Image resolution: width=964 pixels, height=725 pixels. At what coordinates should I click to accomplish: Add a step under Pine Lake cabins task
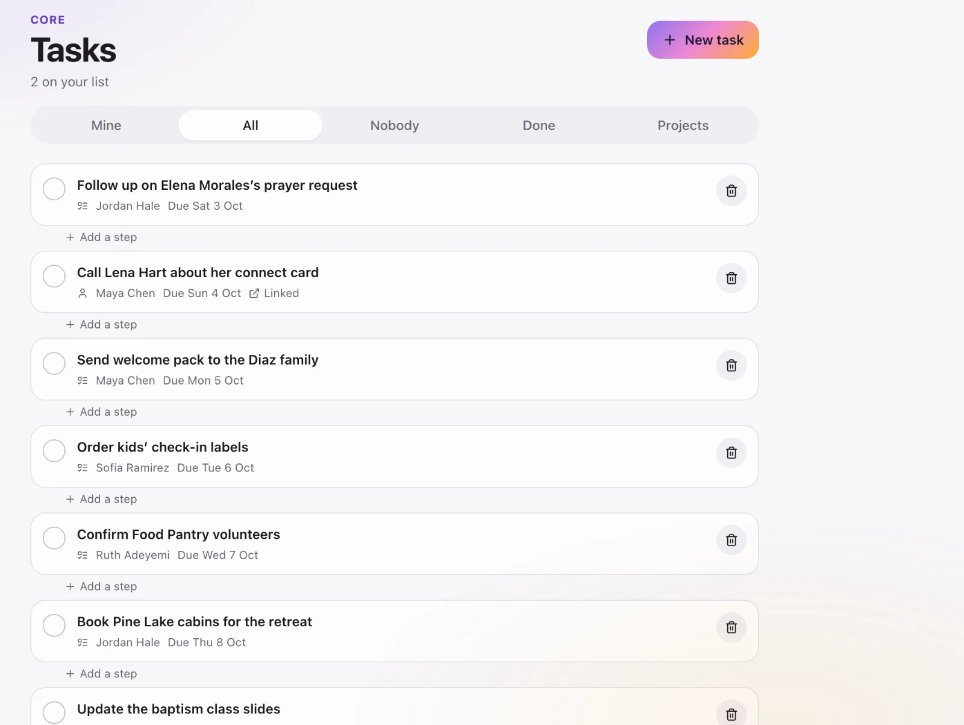(101, 674)
